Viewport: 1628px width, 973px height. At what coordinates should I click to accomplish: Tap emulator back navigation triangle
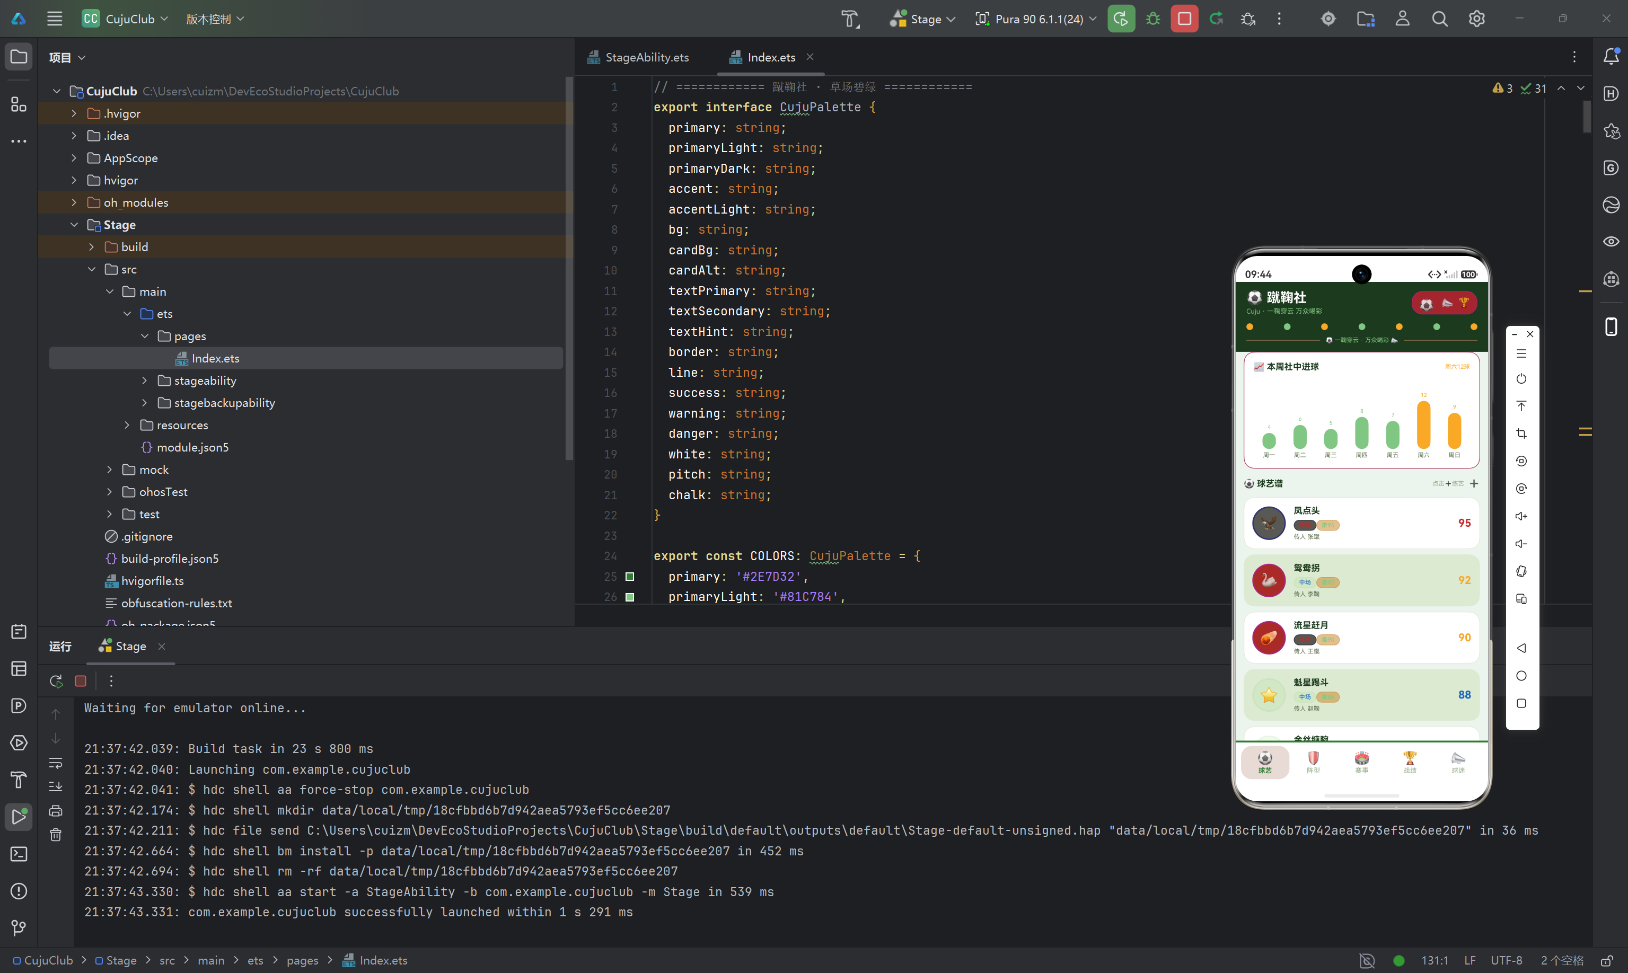[1521, 649]
